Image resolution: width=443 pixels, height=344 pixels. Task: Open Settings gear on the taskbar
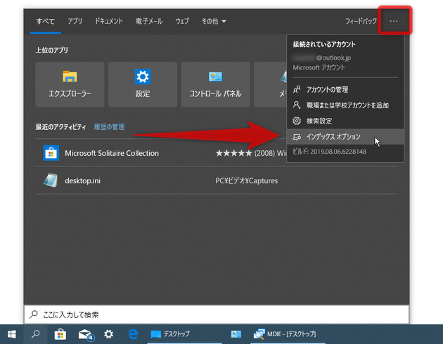[109, 334]
